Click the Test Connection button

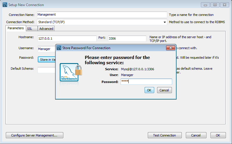(x=165, y=135)
